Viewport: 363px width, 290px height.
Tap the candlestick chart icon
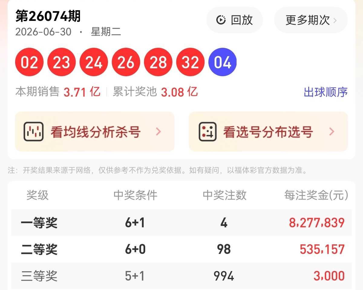(x=33, y=132)
